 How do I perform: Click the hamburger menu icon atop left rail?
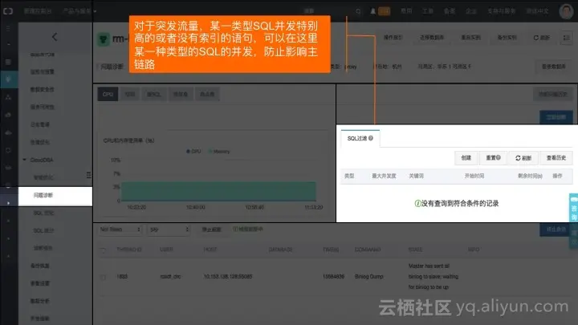coord(8,28)
